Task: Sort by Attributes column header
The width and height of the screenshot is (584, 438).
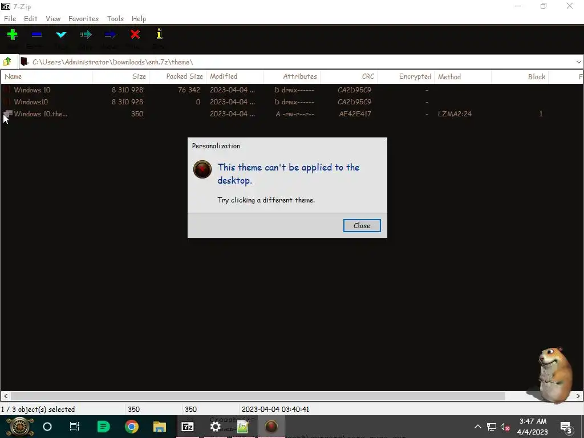Action: tap(291, 76)
